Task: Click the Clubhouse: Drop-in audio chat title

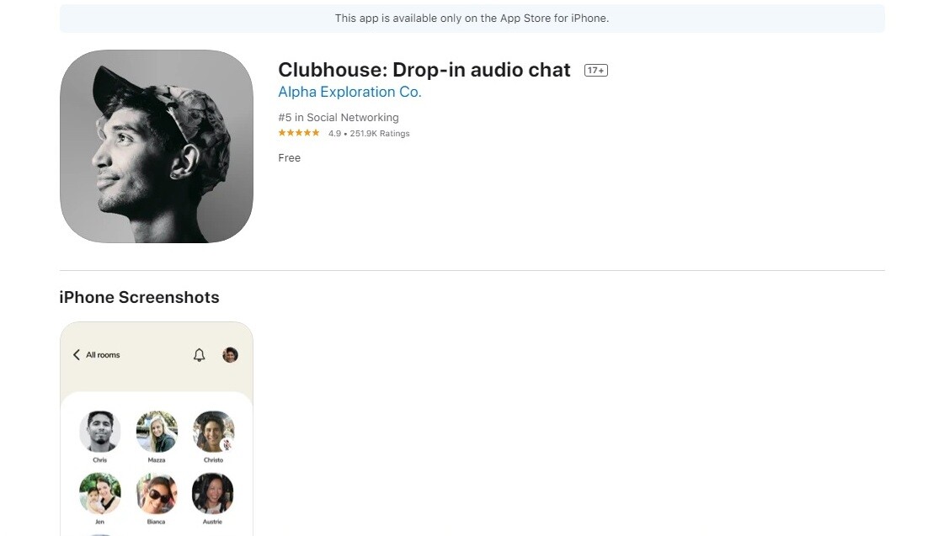Action: (424, 70)
